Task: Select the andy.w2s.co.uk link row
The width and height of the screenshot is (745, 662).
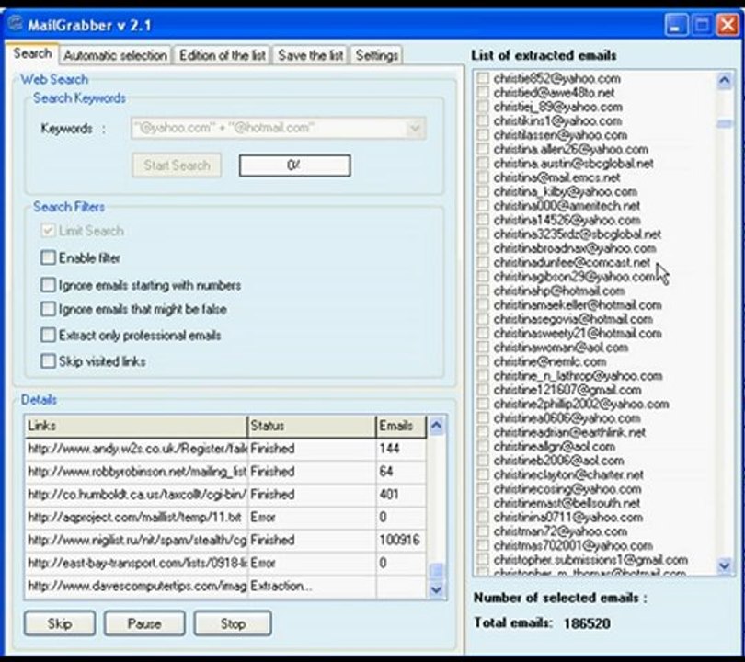Action: (x=225, y=449)
